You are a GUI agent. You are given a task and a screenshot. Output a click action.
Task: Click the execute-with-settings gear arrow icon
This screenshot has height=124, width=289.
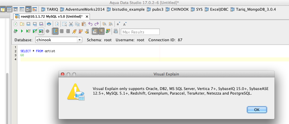(x=16, y=31)
